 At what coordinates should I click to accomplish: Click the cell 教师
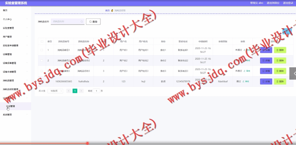coord(163,81)
